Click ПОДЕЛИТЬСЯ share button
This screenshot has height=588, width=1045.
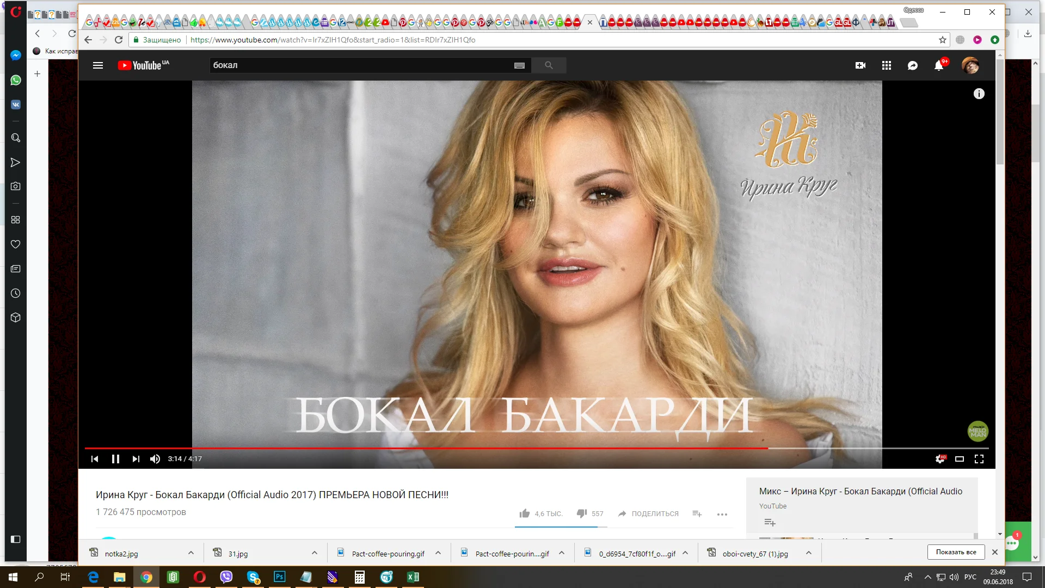pos(649,513)
